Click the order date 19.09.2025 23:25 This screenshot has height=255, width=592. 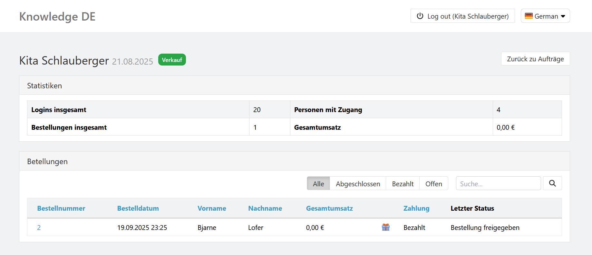tap(142, 228)
